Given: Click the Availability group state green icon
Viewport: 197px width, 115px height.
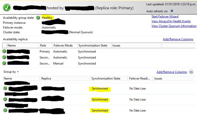Looking at the screenshot, I should point(38,18).
